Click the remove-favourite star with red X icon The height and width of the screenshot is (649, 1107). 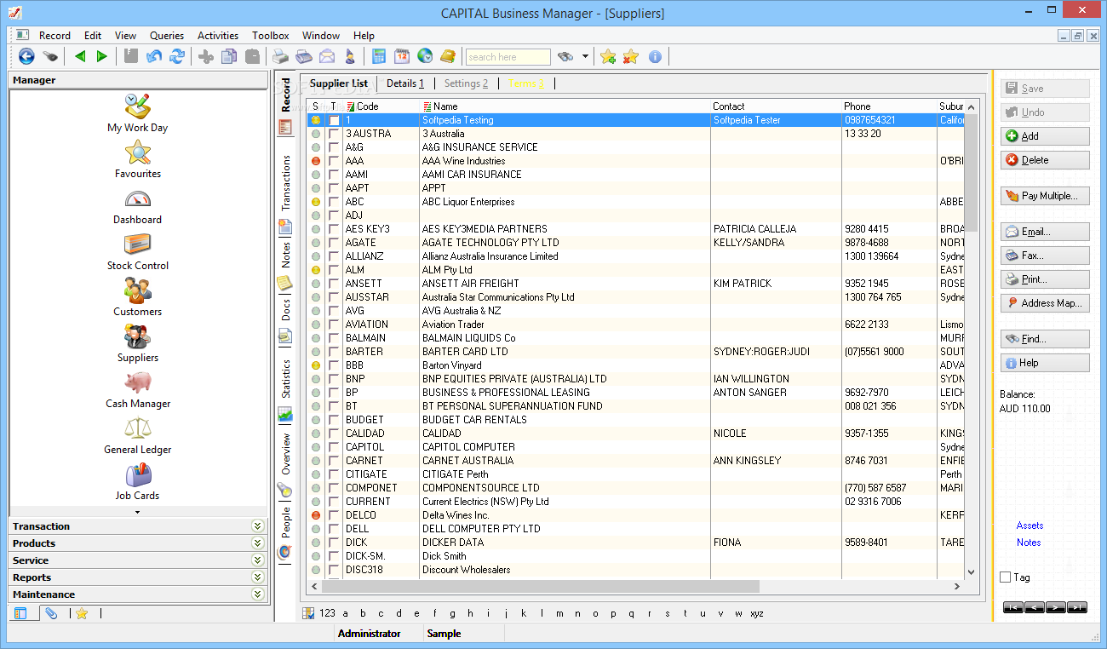tap(631, 56)
